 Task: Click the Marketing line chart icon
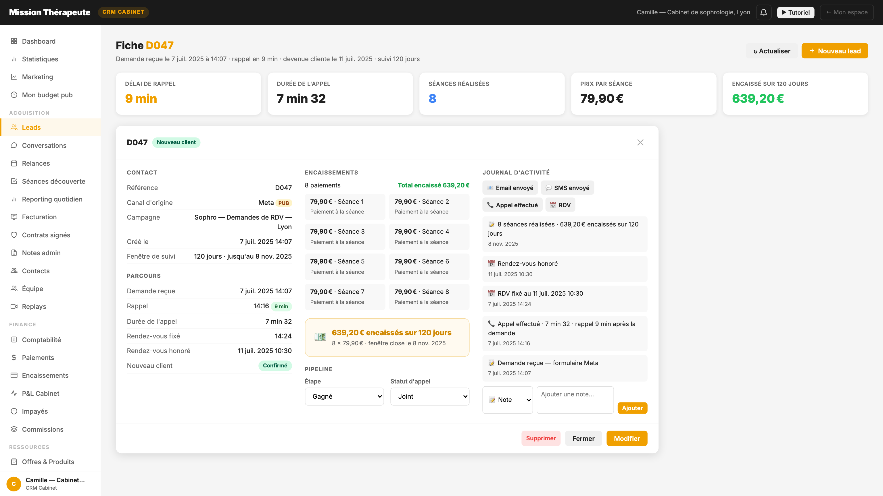(x=14, y=77)
